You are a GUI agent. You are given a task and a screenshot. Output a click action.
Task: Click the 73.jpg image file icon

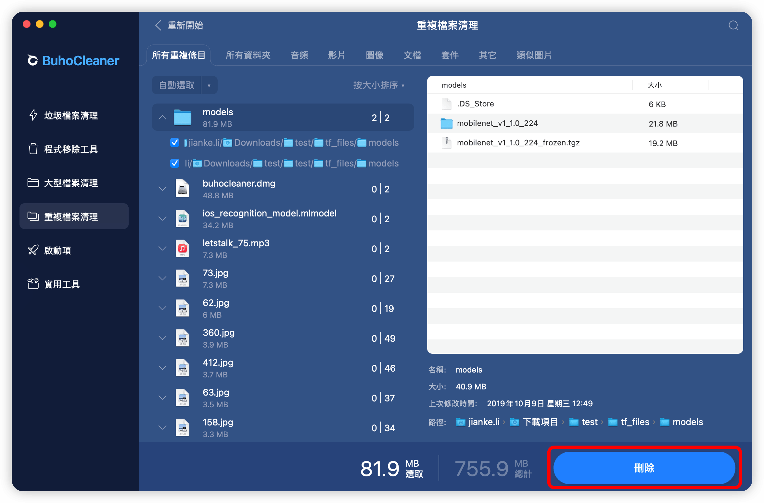tap(183, 278)
